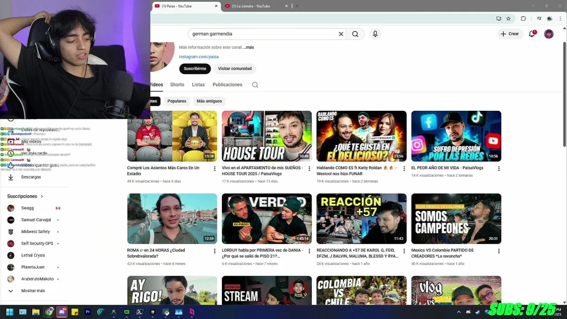Click the page's vertical scrollbar
This screenshot has width=567, height=319.
[564, 93]
